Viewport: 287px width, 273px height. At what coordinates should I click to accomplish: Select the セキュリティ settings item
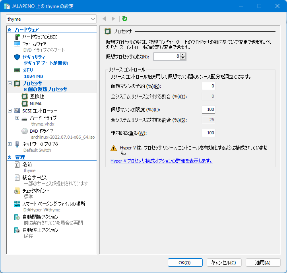point(34,57)
